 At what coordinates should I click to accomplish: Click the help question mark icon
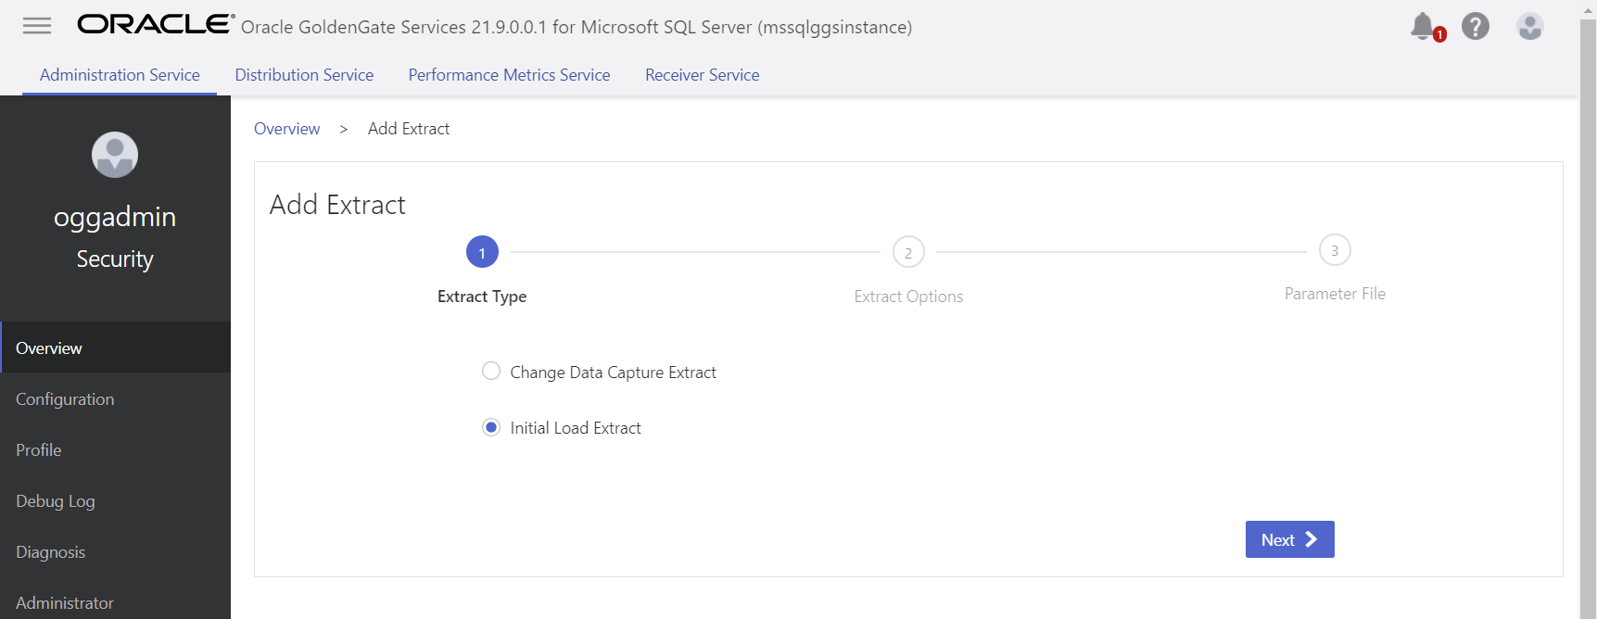coord(1475,26)
